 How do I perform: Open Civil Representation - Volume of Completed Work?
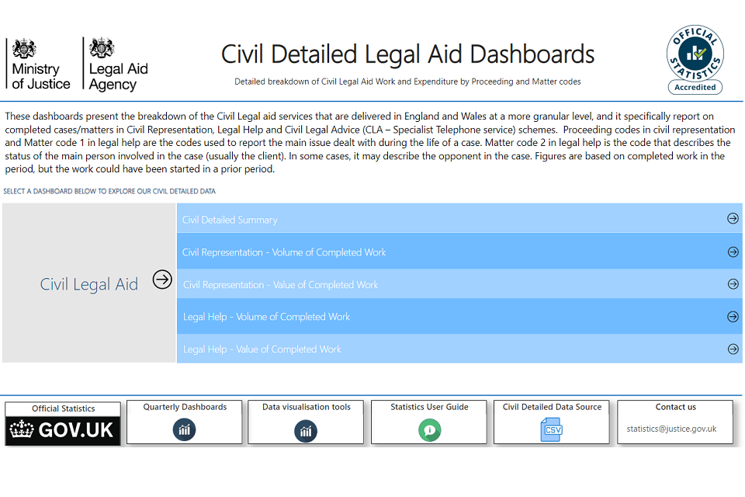[x=284, y=252]
